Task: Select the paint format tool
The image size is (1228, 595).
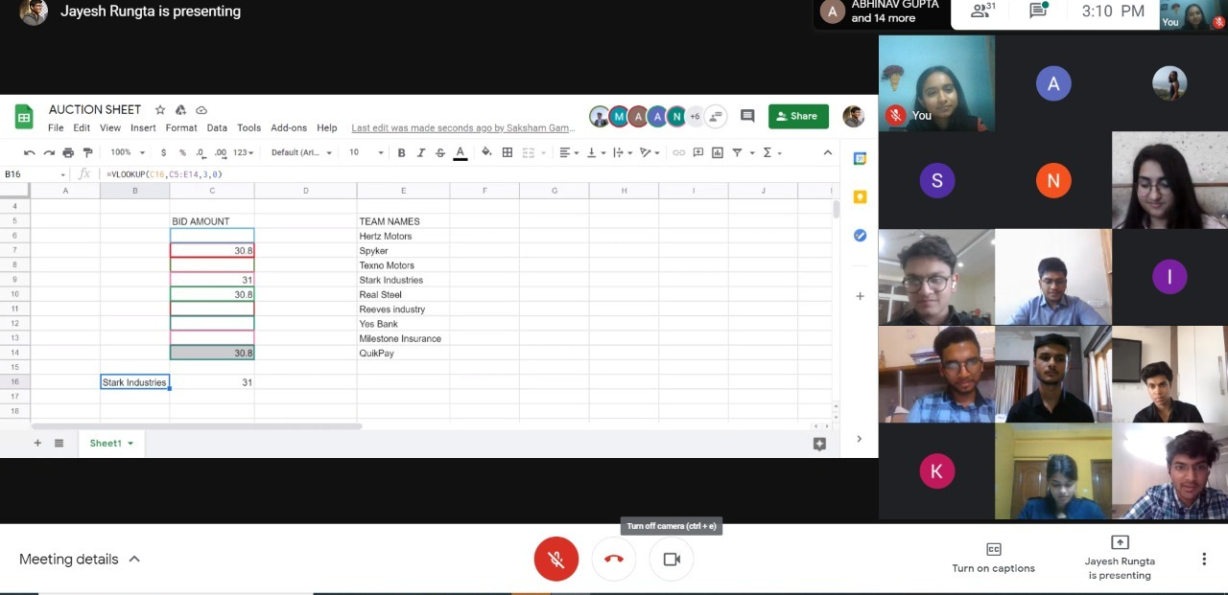Action: point(87,152)
